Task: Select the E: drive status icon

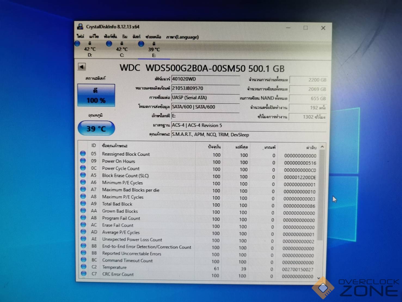Action: click(141, 44)
